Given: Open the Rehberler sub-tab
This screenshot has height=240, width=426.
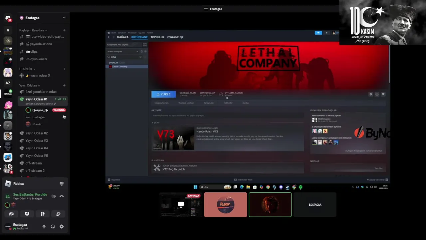Looking at the screenshot, I should coord(228,103).
